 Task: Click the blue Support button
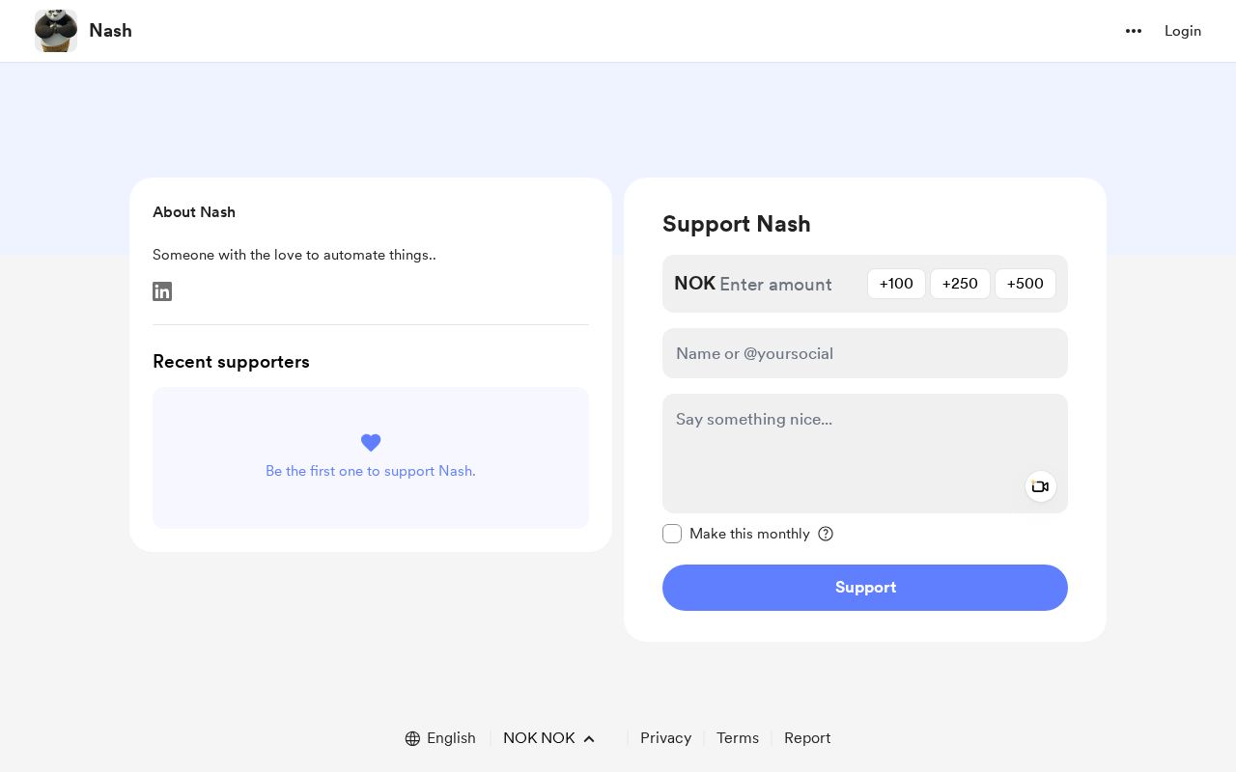(x=865, y=588)
